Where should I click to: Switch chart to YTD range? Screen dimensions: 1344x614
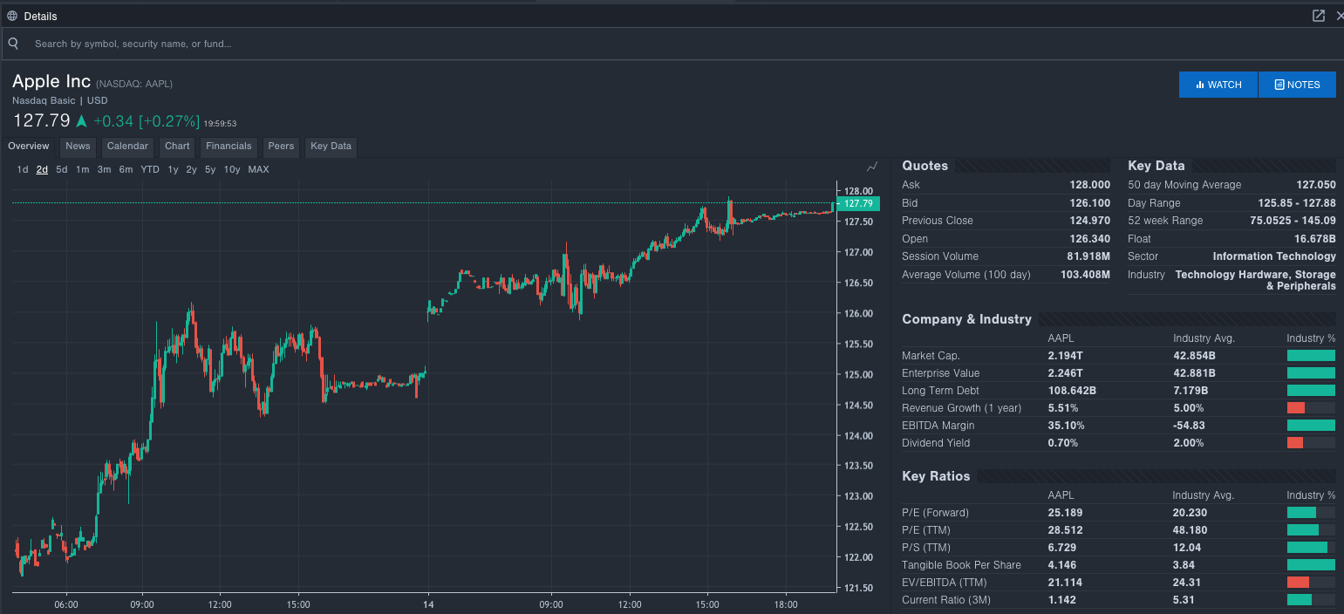coord(149,169)
